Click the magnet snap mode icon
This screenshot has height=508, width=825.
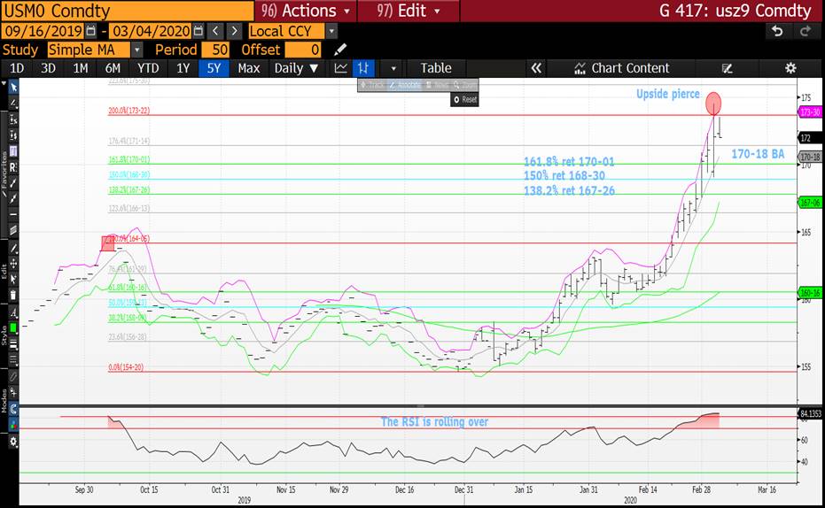pos(13,409)
